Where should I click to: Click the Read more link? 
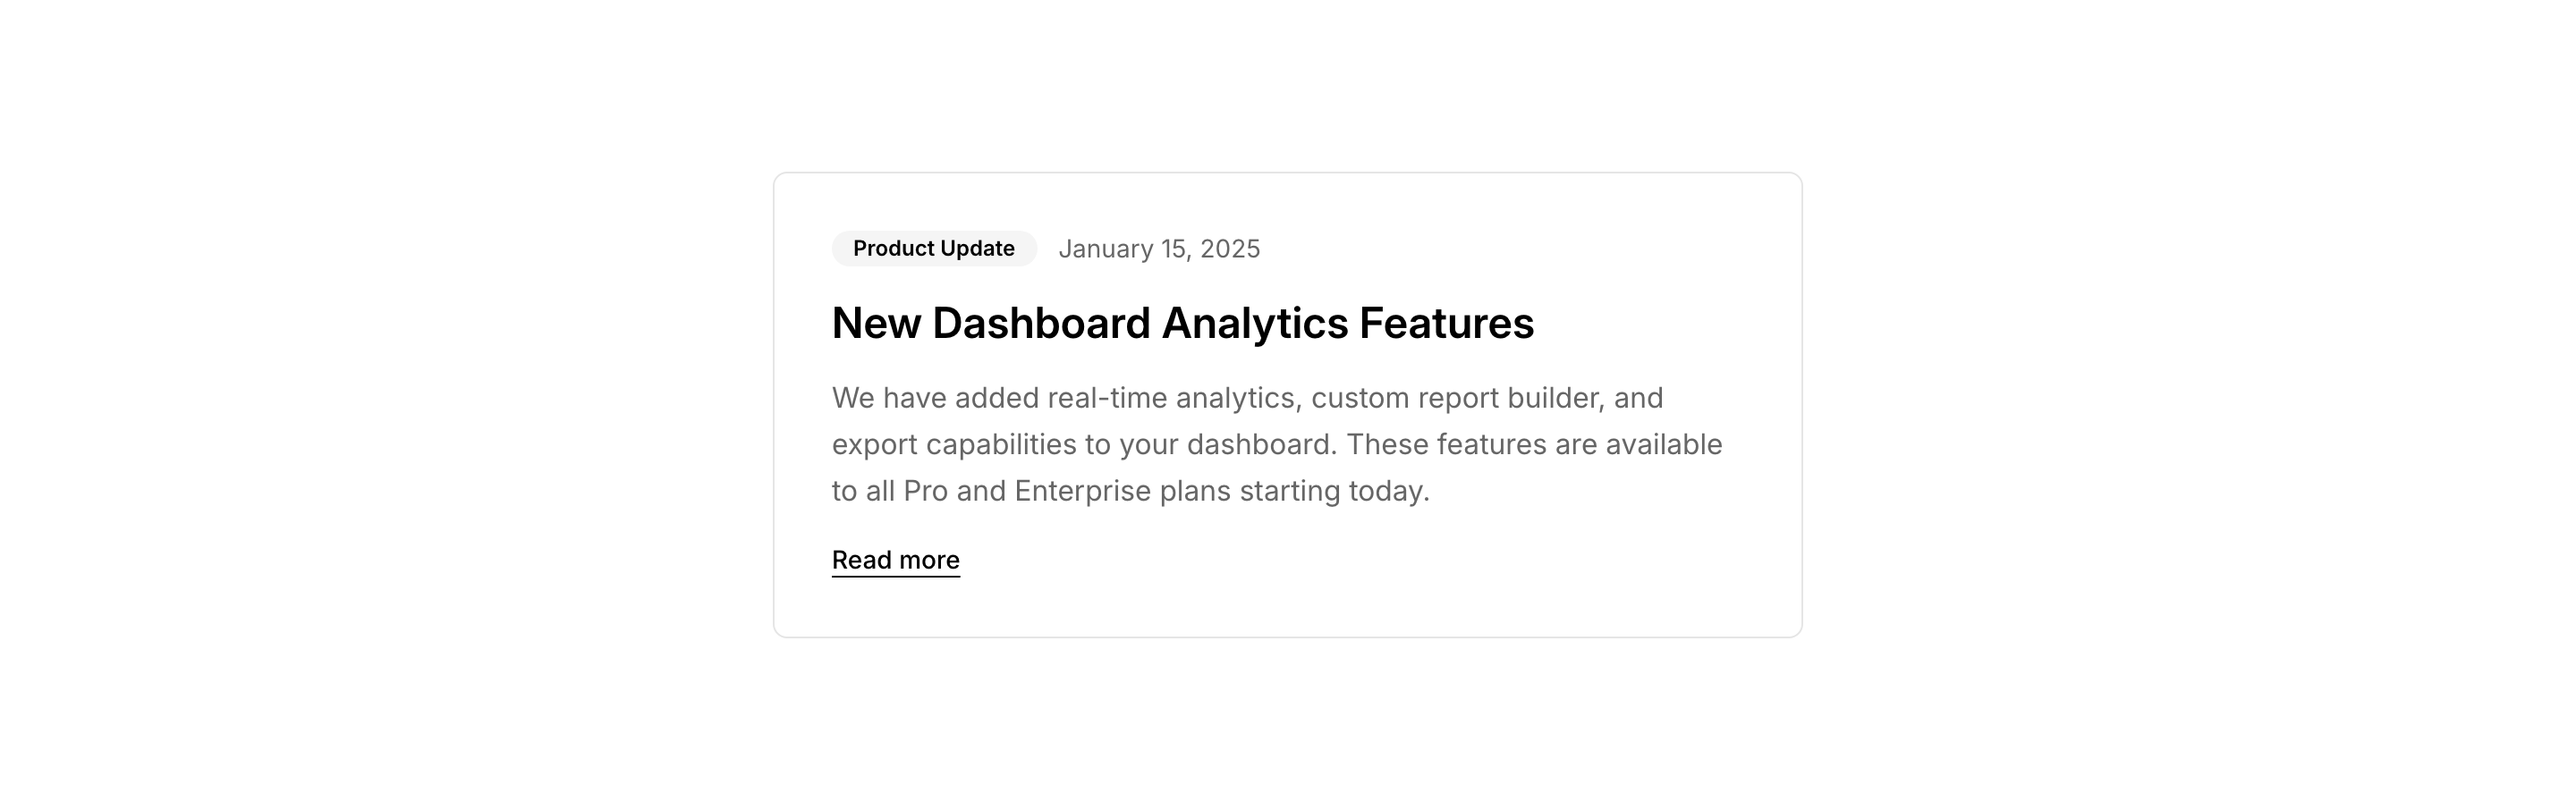[895, 560]
